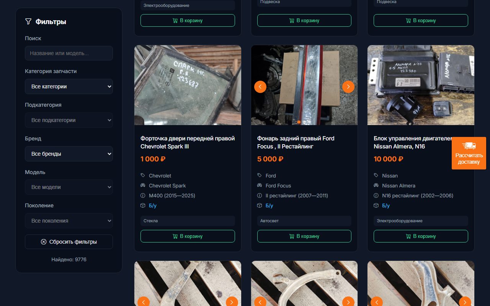Image resolution: width=490 pixels, height=306 pixels.
Task: Click the text II рестайлинг (2007—2011)
Action: click(x=297, y=195)
